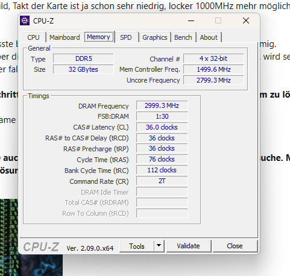
Task: Select the 4 x 32-bit channel value
Action: [x=213, y=58]
